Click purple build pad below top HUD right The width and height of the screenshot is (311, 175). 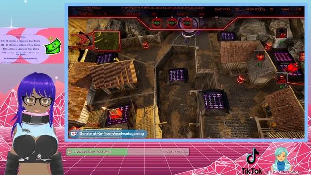click(228, 36)
